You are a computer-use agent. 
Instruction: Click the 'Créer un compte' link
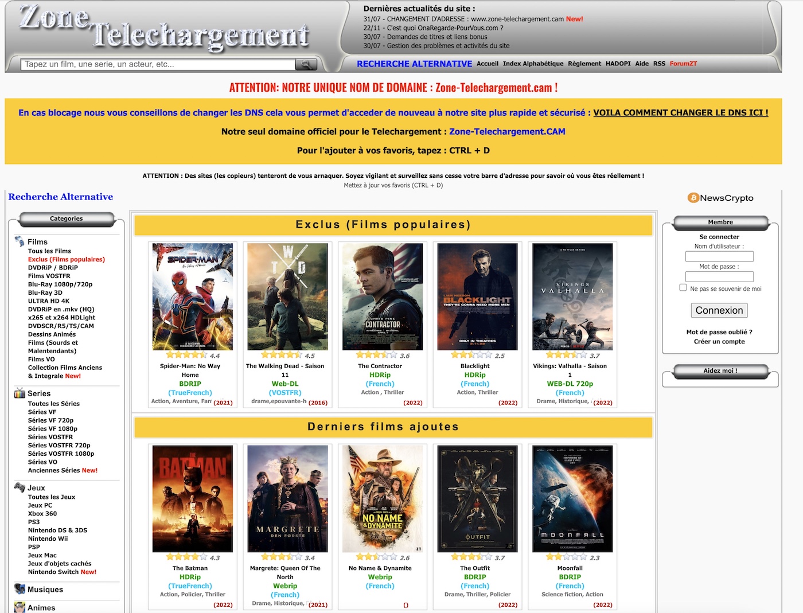point(719,341)
